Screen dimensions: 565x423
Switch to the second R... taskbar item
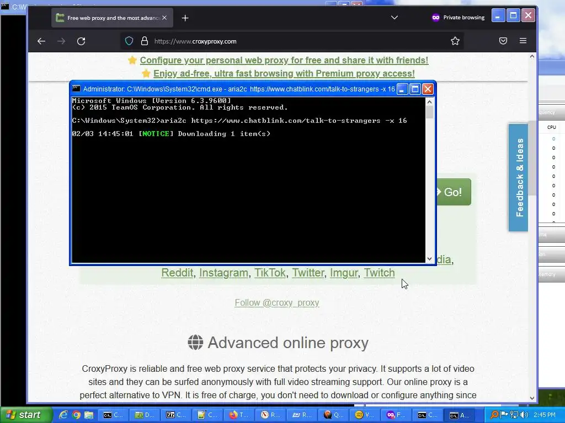(302, 415)
